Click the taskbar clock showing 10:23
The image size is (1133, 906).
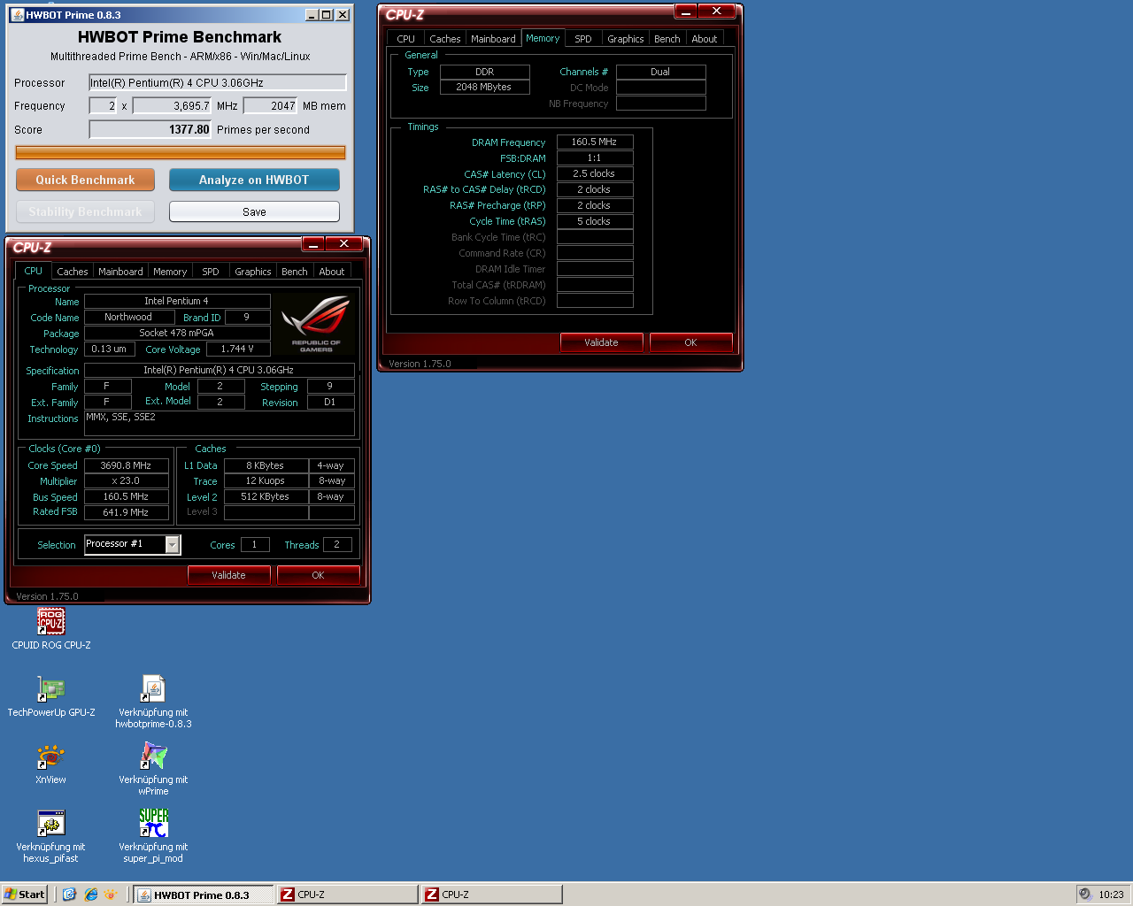click(1111, 894)
